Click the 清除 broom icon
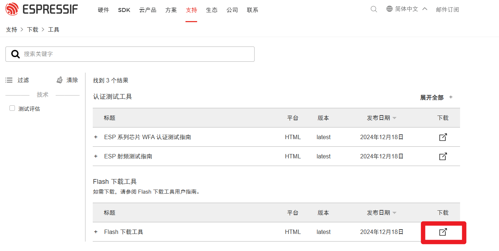499x251 pixels. (60, 80)
